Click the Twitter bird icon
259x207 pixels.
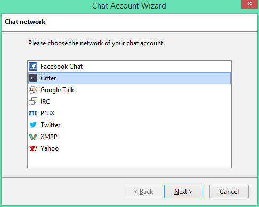(33, 125)
